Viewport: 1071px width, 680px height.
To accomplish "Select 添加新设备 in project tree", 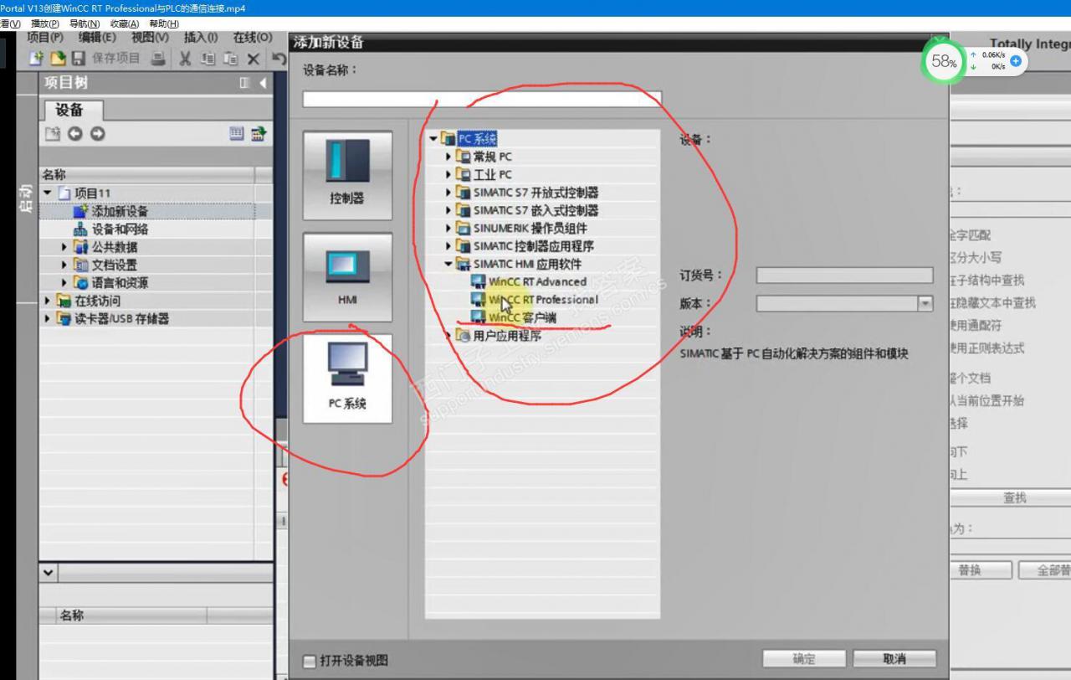I will [x=120, y=211].
